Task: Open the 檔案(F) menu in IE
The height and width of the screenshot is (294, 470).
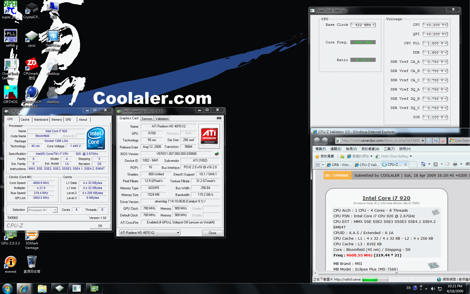Action: [321, 149]
